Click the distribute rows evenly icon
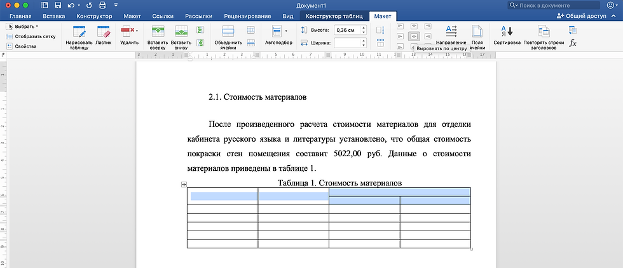The width and height of the screenshot is (623, 268). pos(380,30)
